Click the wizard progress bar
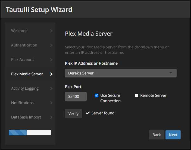 pos(30,132)
